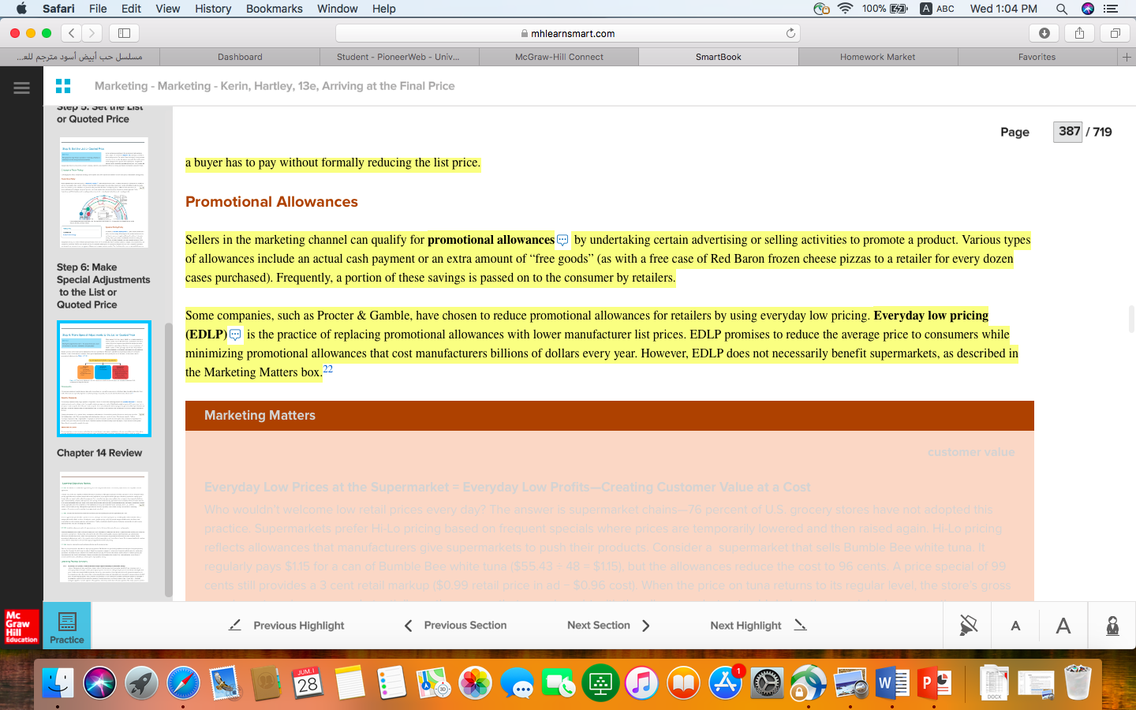1136x710 pixels.
Task: Click Safari's forward navigation arrow
Action: [92, 33]
